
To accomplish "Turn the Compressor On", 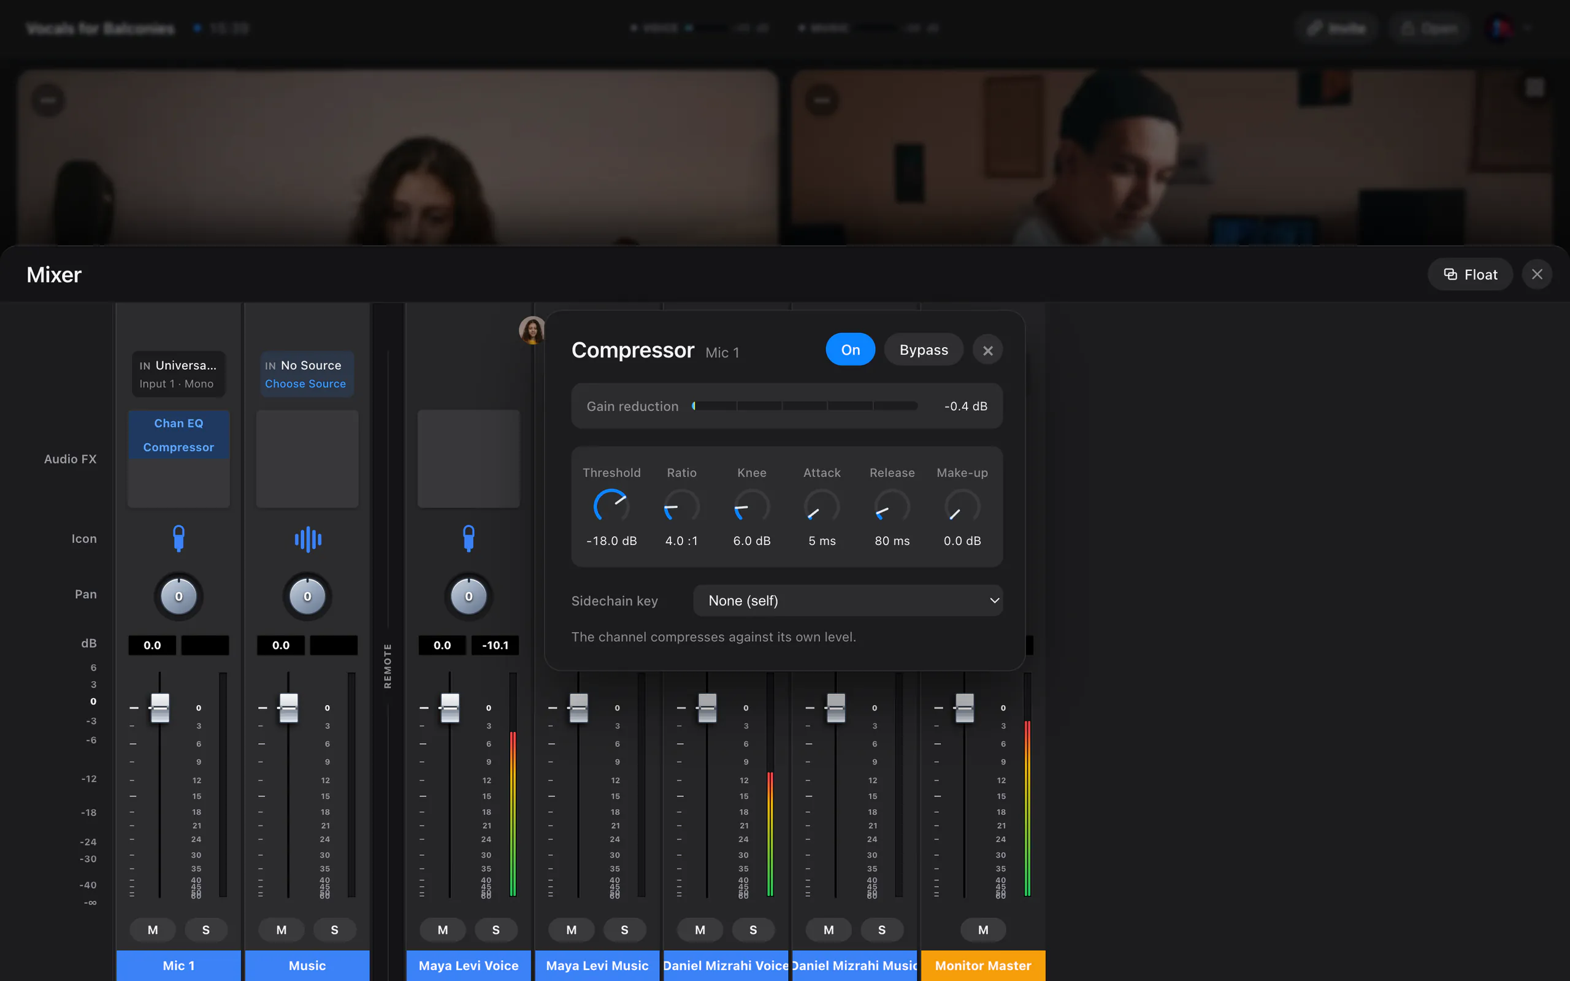I will point(850,349).
